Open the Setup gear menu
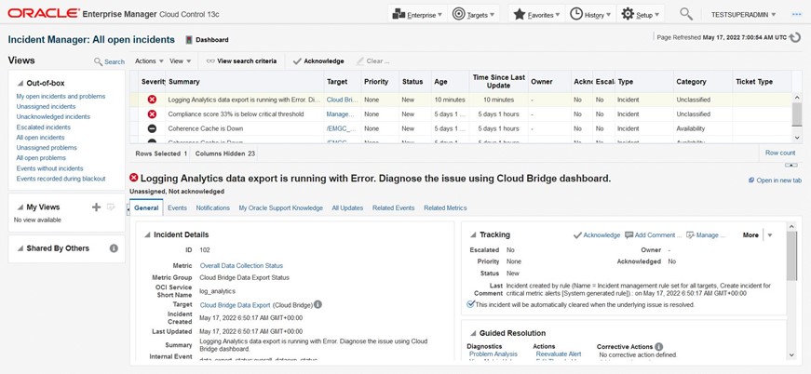This screenshot has width=811, height=374. pos(641,15)
